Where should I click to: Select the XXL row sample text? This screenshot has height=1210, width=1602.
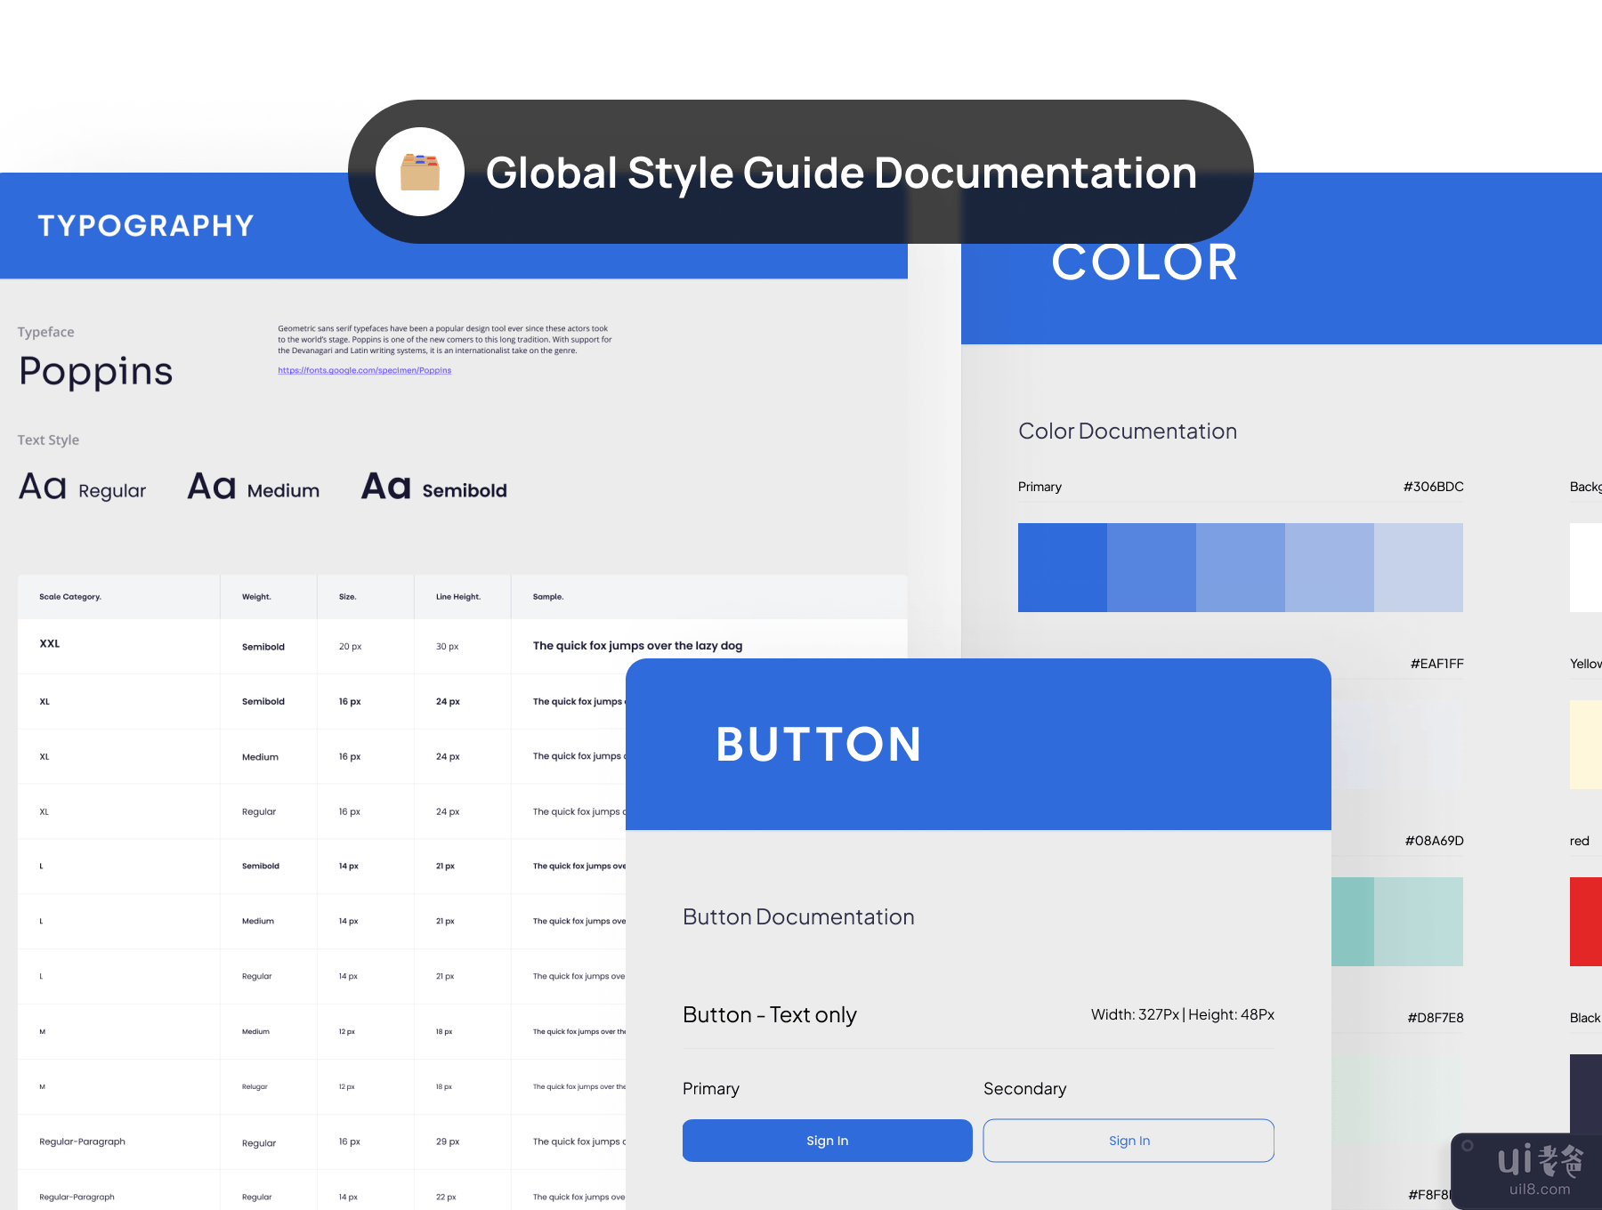tap(637, 646)
